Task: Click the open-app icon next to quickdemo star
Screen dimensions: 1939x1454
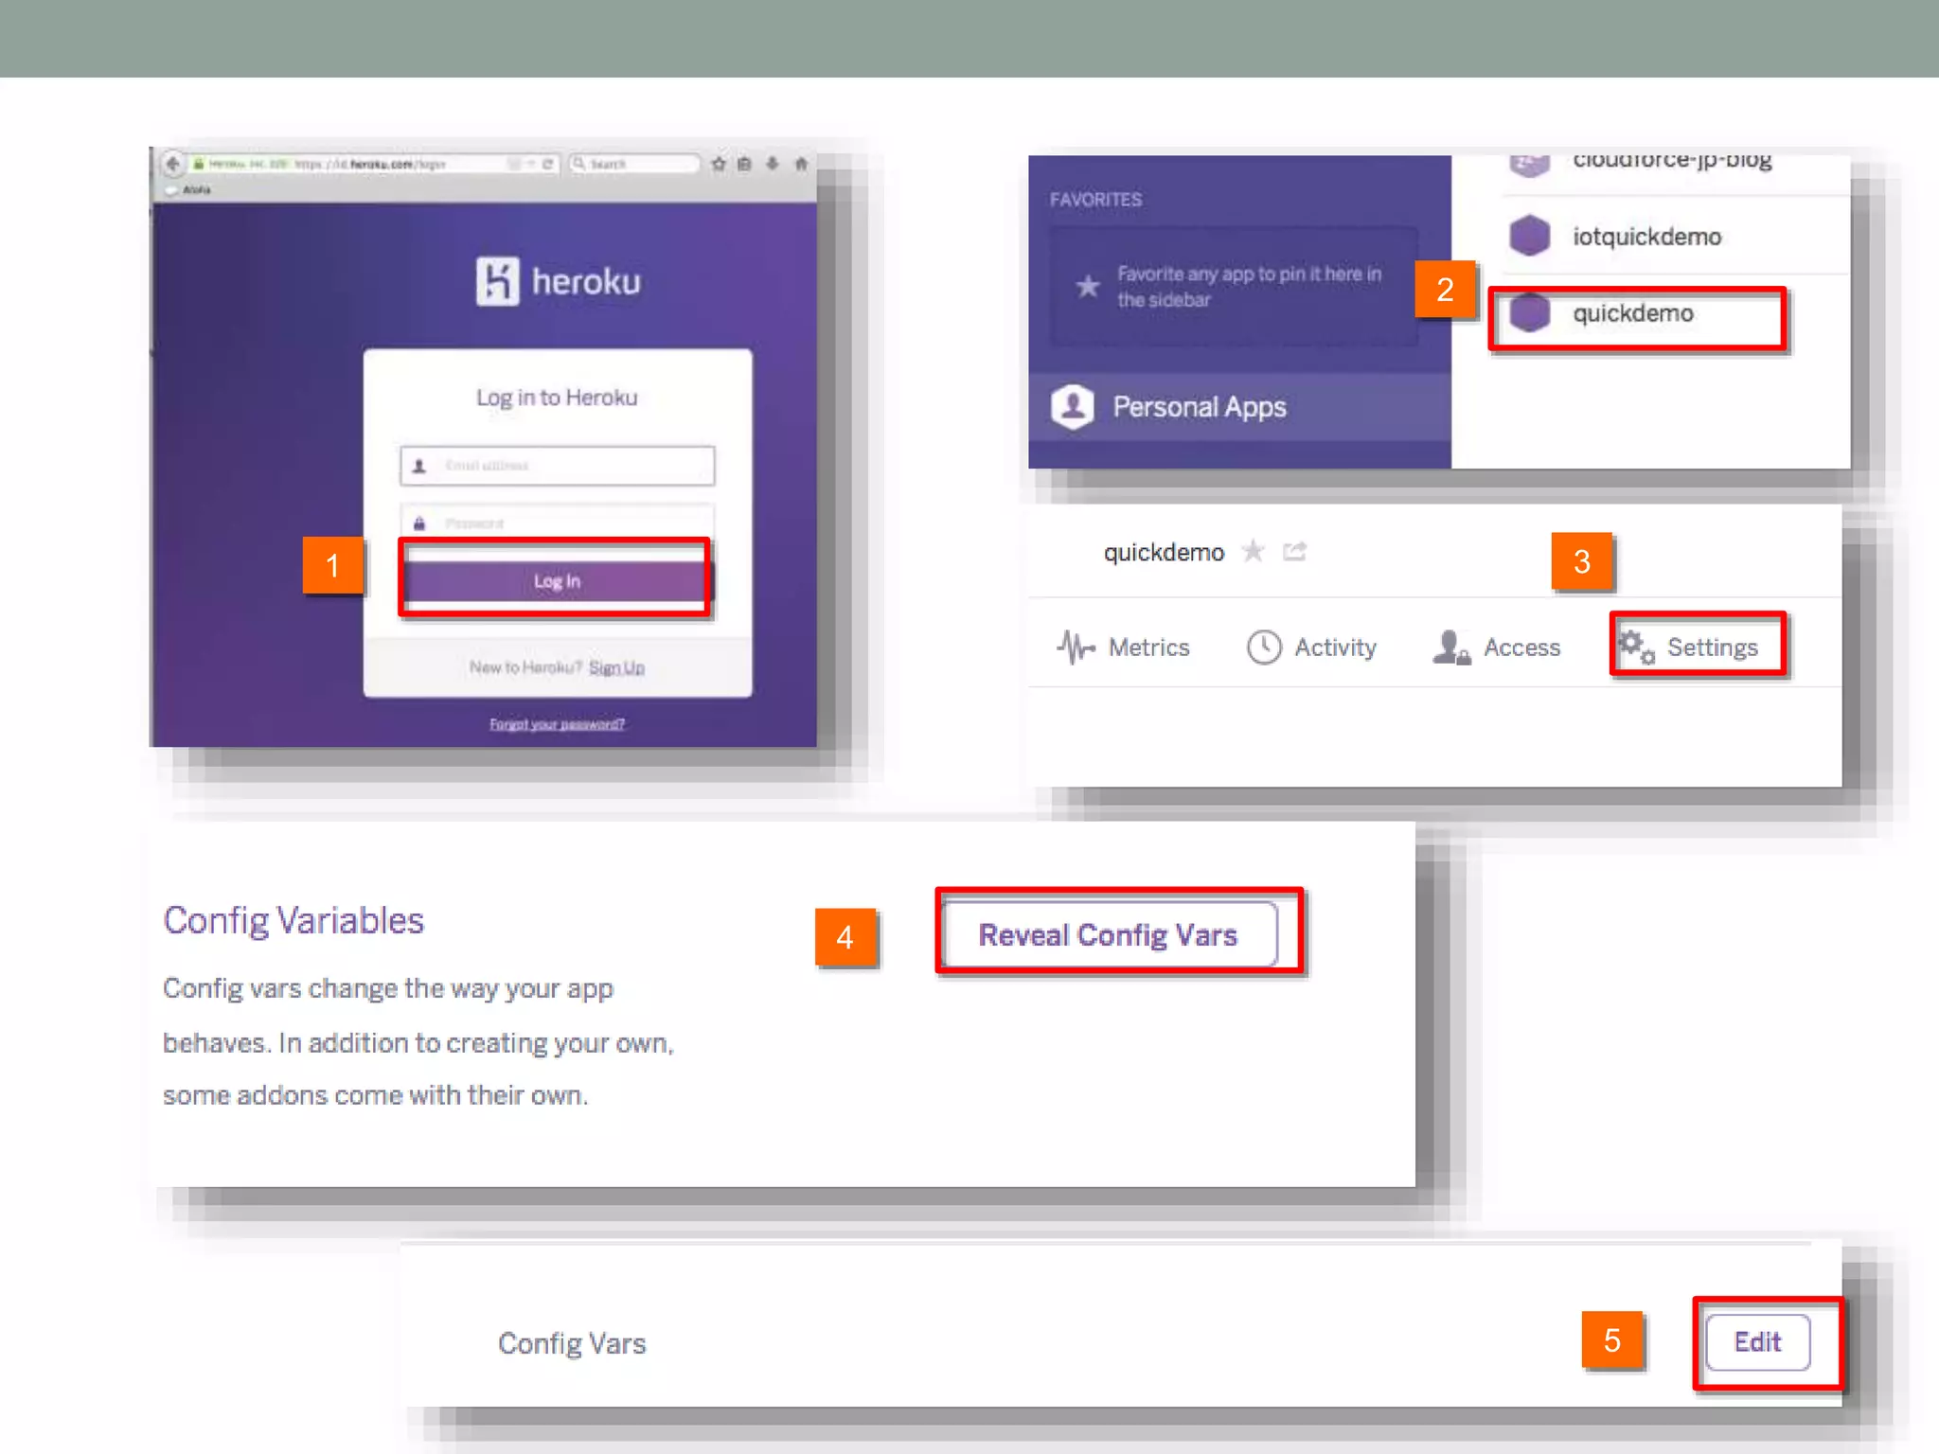Action: (1294, 551)
